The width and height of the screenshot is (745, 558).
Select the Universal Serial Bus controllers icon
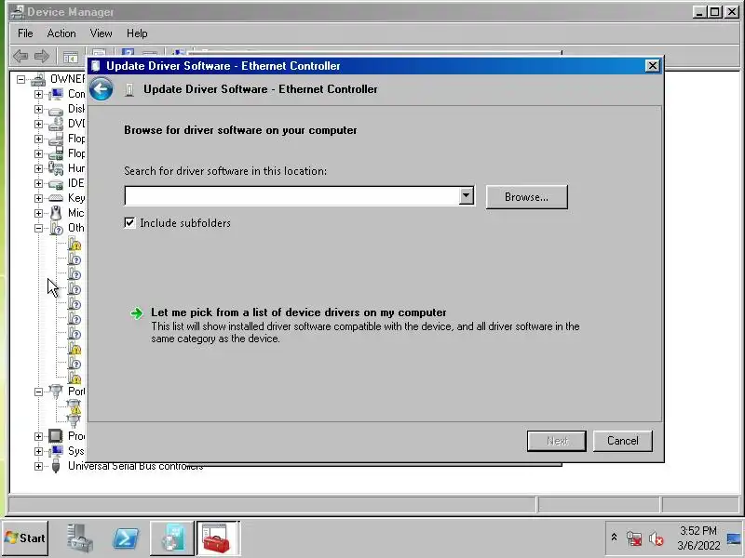pyautogui.click(x=56, y=466)
